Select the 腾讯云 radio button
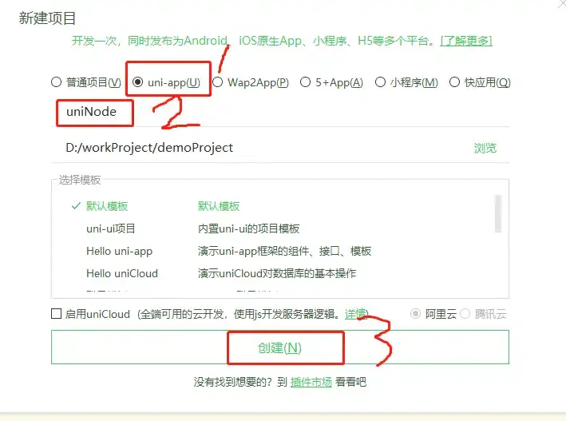This screenshot has width=566, height=421. point(465,314)
